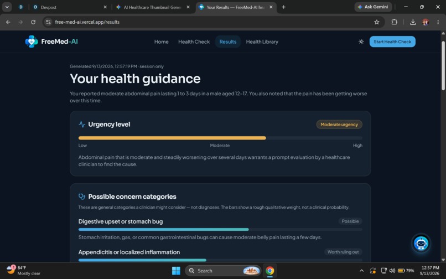Close the Your Results tab
Viewport: 446px width, 279px height.
pyautogui.click(x=271, y=7)
